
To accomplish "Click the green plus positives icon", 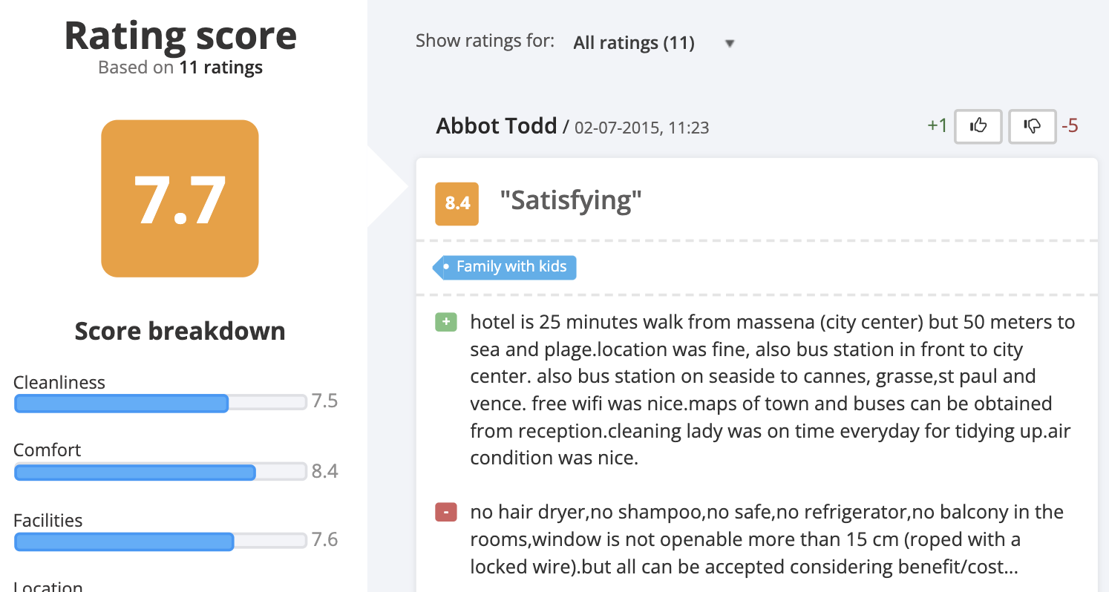I will point(445,322).
